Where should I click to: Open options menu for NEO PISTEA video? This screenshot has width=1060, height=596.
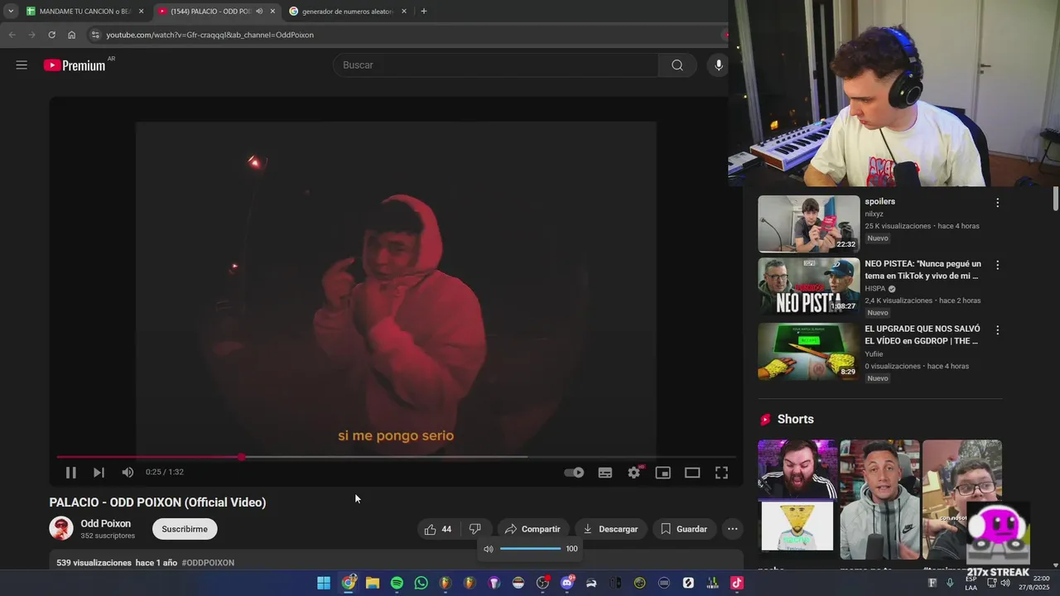tap(997, 266)
